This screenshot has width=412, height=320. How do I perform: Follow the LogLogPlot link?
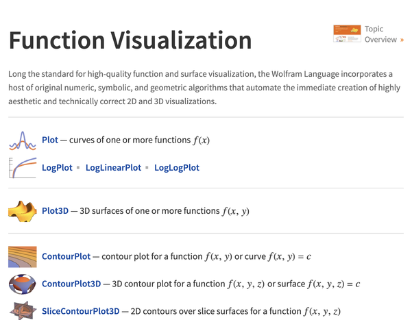click(177, 167)
